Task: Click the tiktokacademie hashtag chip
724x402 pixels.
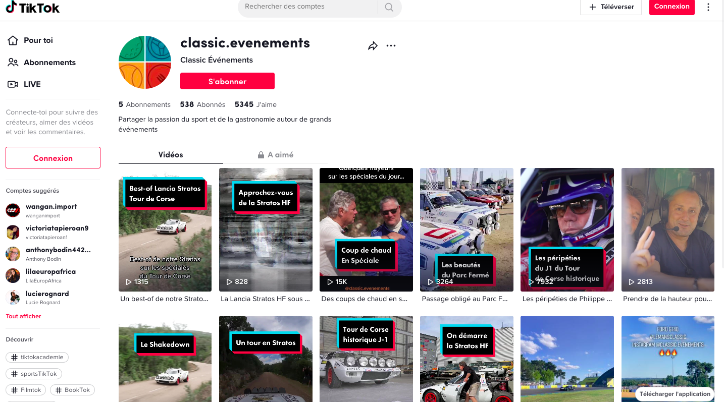Action: click(x=37, y=357)
